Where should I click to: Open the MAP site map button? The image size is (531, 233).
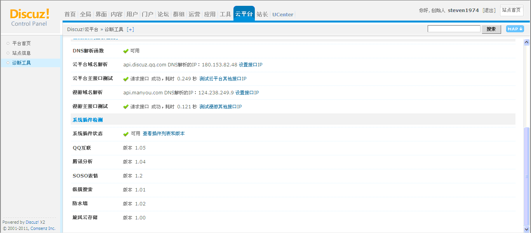click(x=515, y=29)
